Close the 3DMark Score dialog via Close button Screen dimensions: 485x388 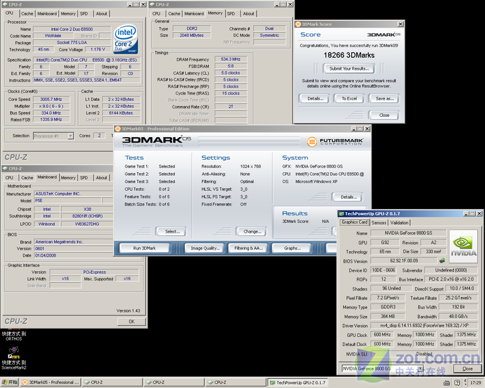[x=384, y=115]
